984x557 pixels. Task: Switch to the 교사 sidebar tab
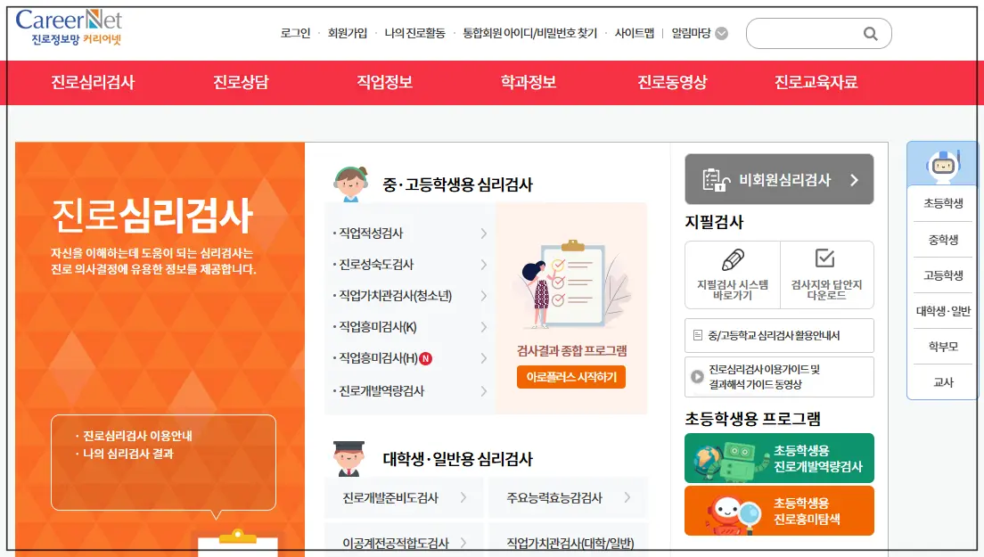(x=941, y=380)
